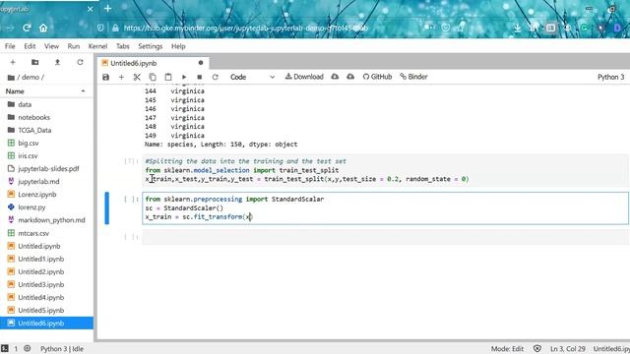Refresh the file list icon
The height and width of the screenshot is (354, 630).
click(80, 62)
